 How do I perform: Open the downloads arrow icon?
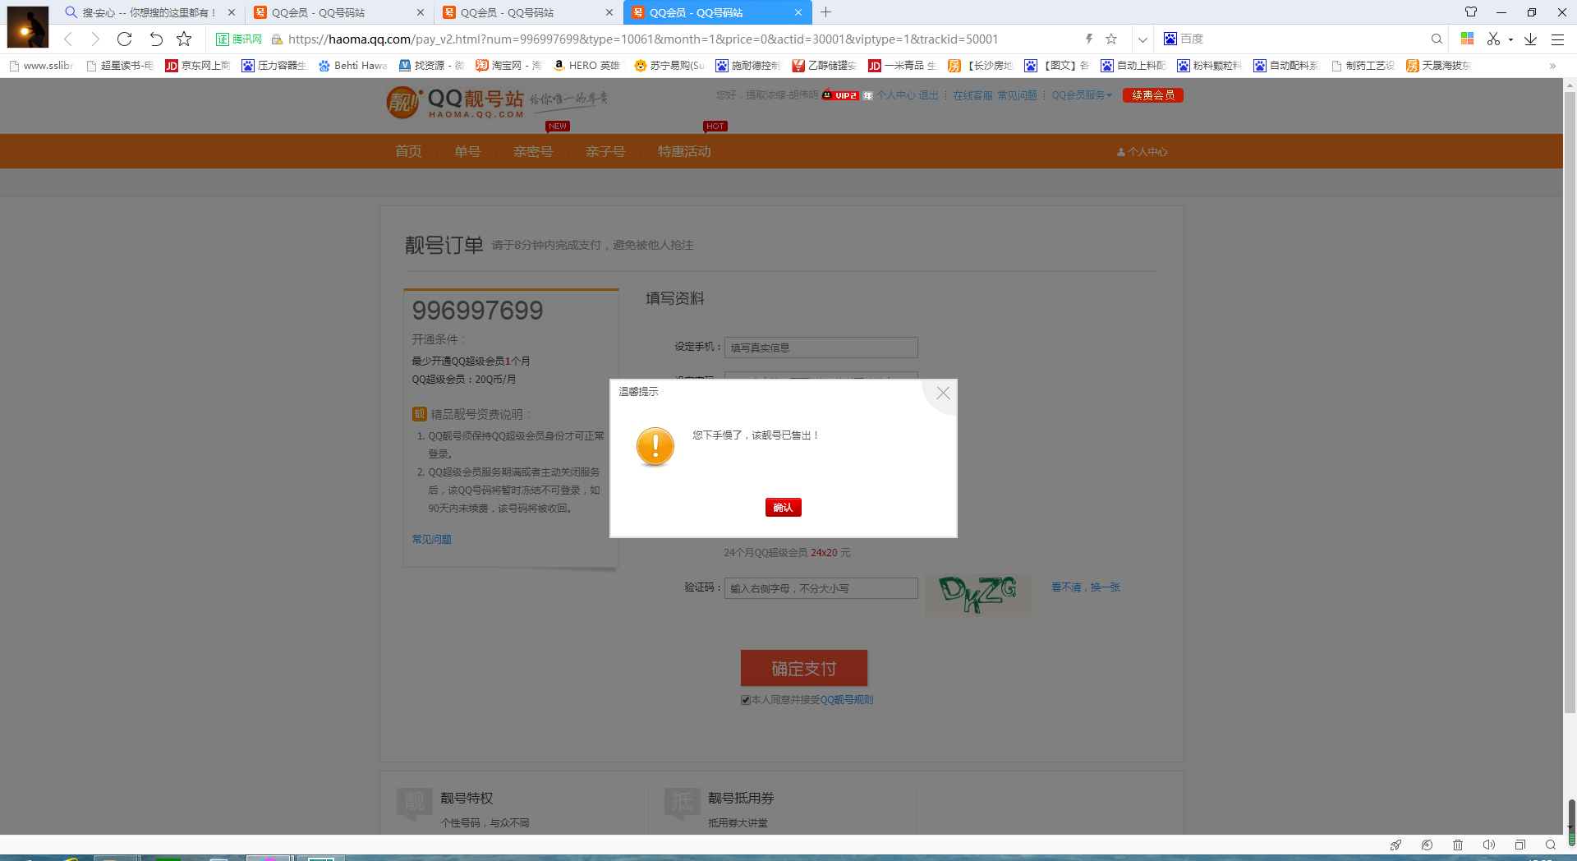[x=1530, y=39]
